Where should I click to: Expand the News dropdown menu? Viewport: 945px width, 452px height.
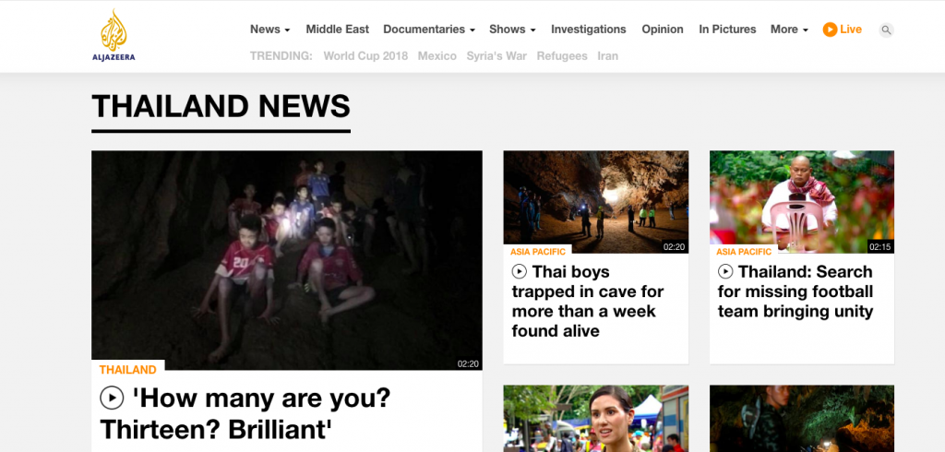click(x=270, y=30)
